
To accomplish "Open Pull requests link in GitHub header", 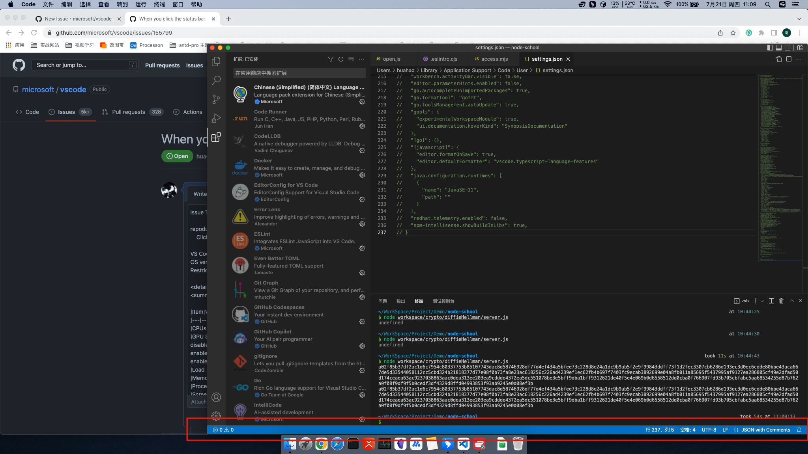I will (162, 65).
